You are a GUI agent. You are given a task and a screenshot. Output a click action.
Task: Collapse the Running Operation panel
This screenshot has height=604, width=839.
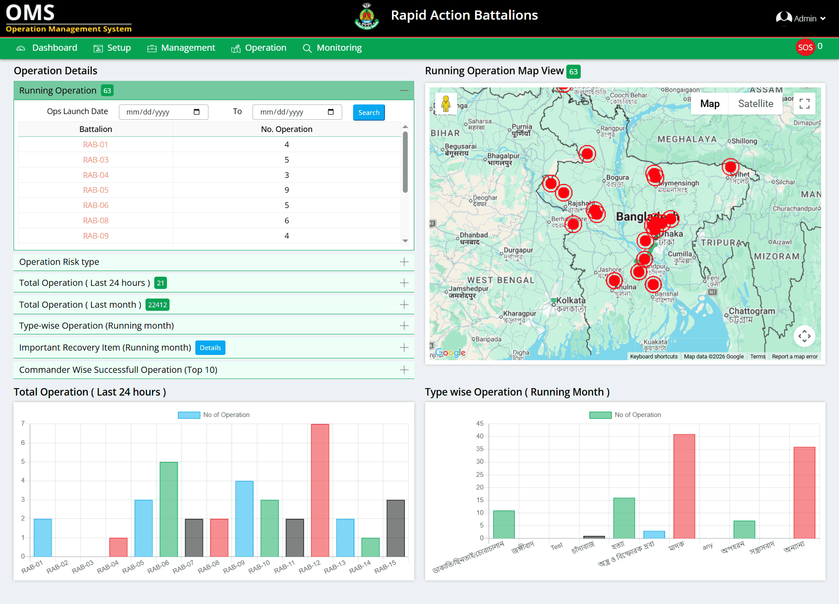(x=404, y=90)
